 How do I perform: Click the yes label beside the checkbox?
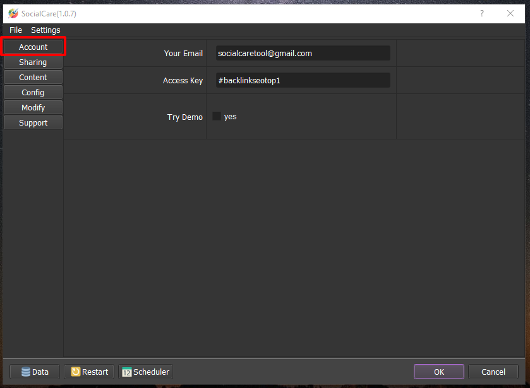(x=230, y=117)
